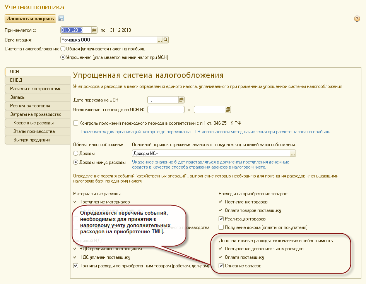The height and width of the screenshot is (284, 366).
Task: Click Оплата поставщику item
Action: [241, 257]
